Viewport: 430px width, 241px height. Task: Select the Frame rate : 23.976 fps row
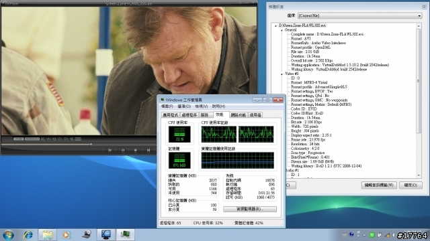pos(308,140)
